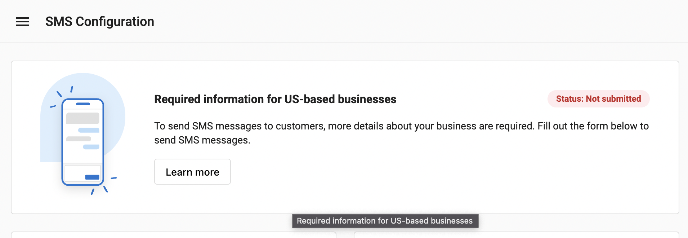Open the Learn more button
The image size is (688, 238).
pyautogui.click(x=192, y=172)
